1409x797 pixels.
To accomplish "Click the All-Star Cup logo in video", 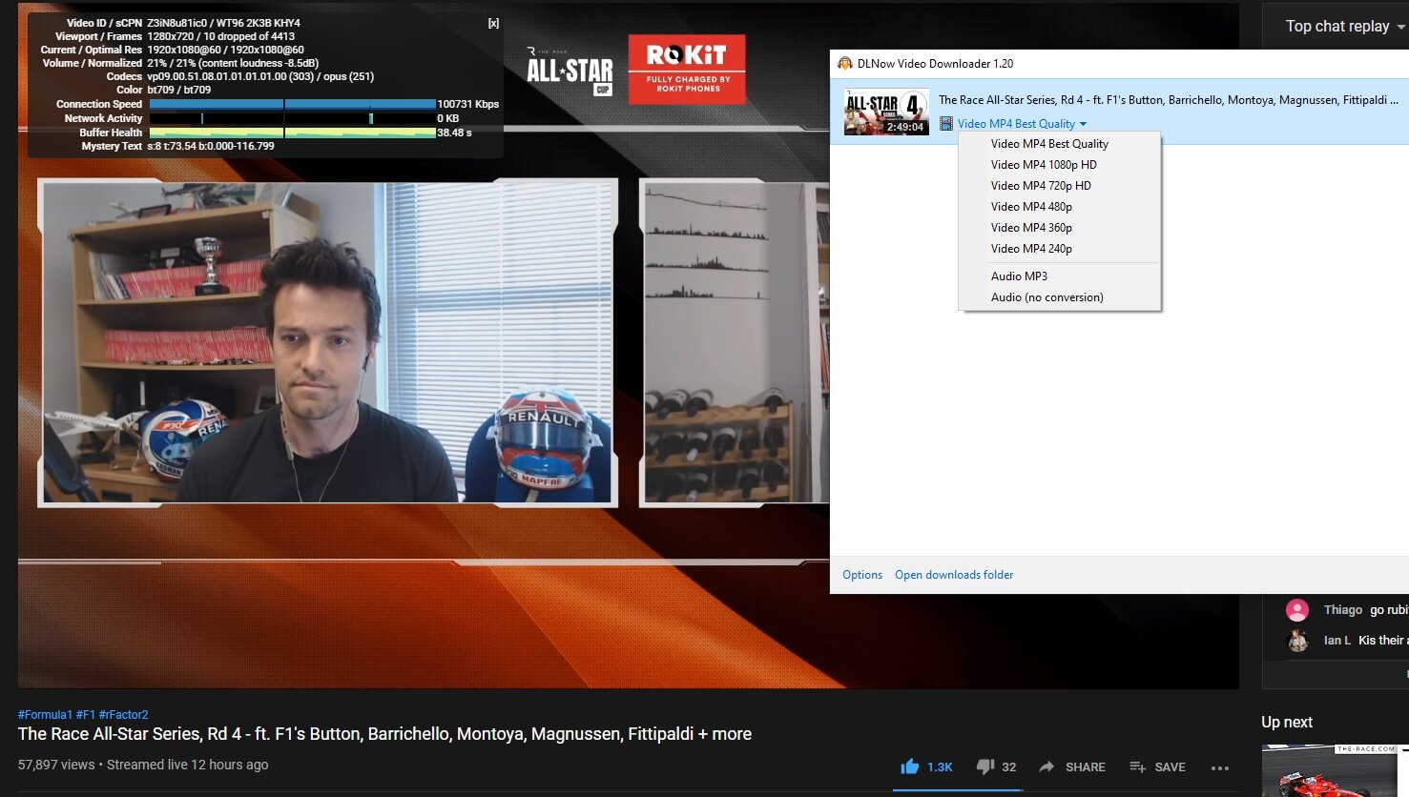I will 570,72.
